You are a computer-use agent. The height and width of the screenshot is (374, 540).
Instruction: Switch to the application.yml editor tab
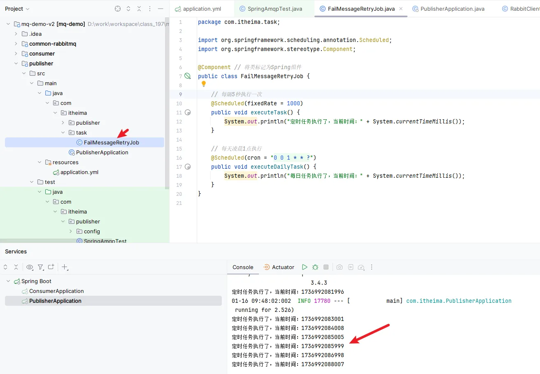pyautogui.click(x=198, y=9)
